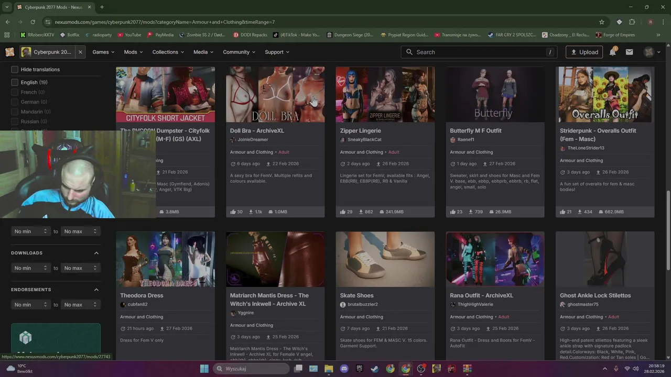Open the Windows Start menu

coord(204,369)
